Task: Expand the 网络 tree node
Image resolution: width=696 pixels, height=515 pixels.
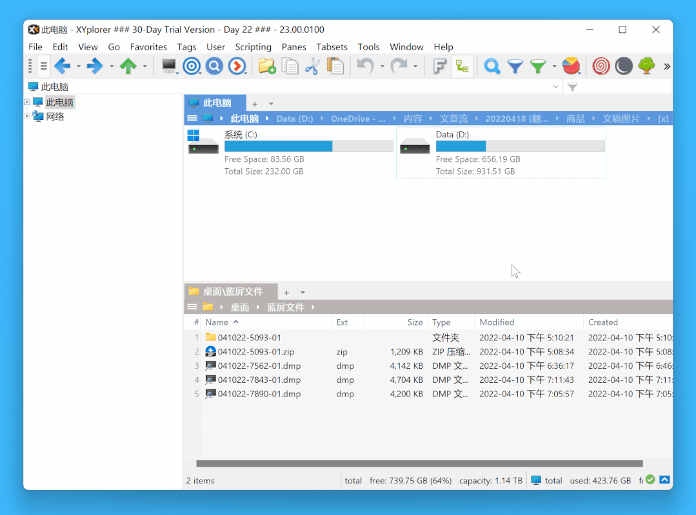Action: [x=27, y=116]
